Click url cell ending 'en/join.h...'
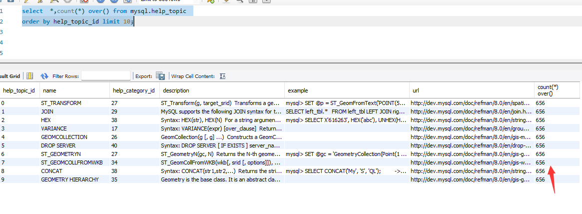The image size is (582, 214). [472, 111]
